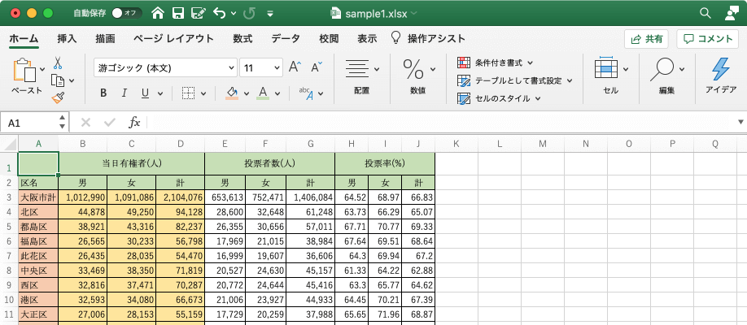Toggle bold formatting B

point(103,93)
